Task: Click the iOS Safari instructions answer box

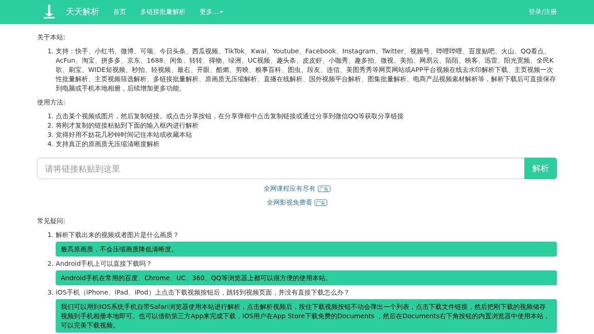Action: (x=306, y=316)
